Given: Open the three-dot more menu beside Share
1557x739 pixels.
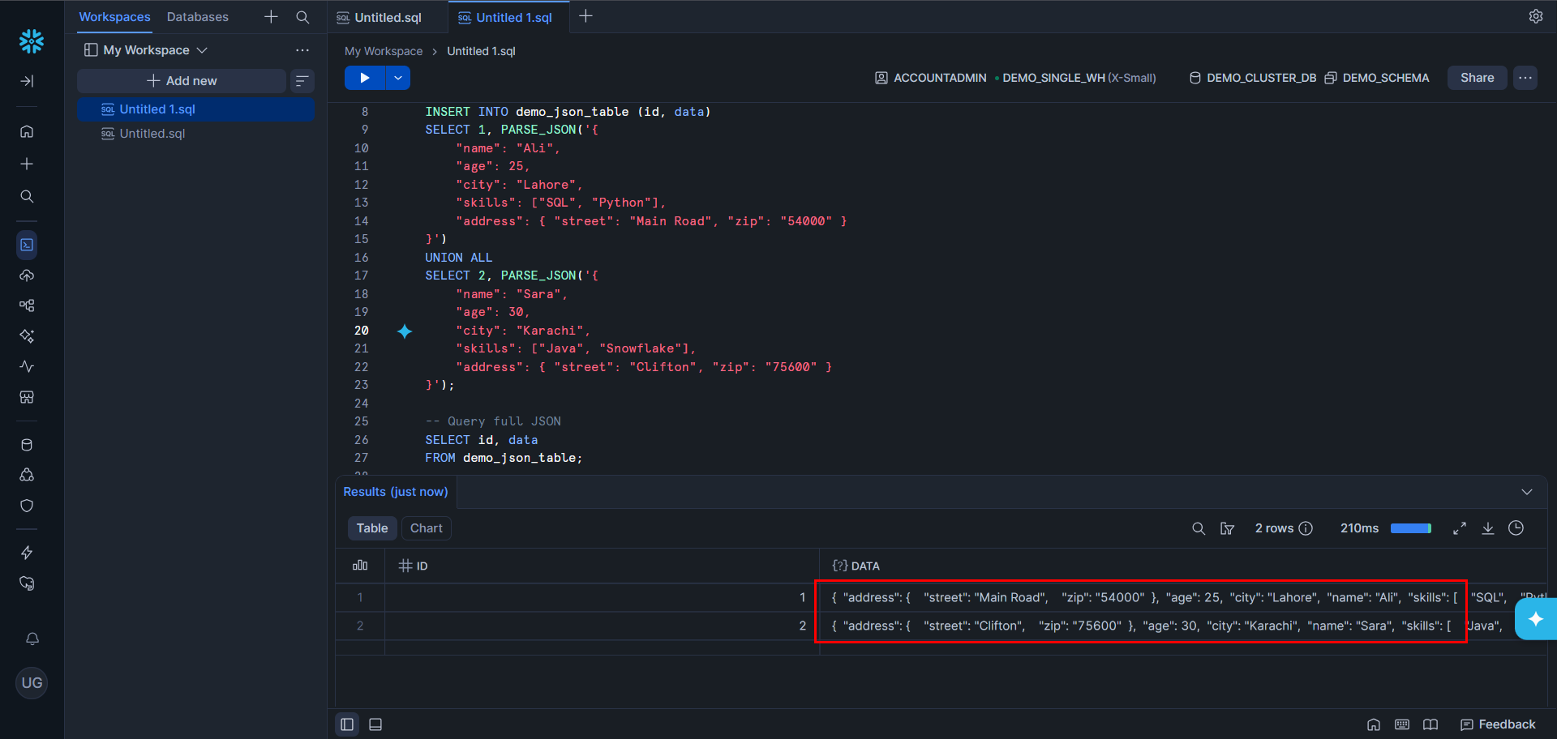Looking at the screenshot, I should 1525,78.
